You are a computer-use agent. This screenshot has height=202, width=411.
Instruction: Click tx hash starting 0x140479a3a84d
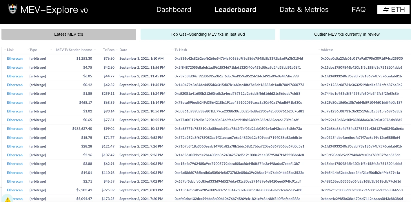coord(239,85)
